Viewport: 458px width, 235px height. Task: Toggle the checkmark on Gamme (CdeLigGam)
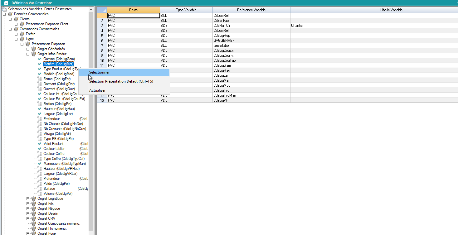(40, 59)
